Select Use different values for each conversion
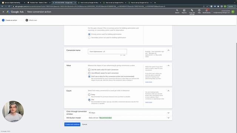This screenshot has height=133, width=237. click(x=89, y=73)
